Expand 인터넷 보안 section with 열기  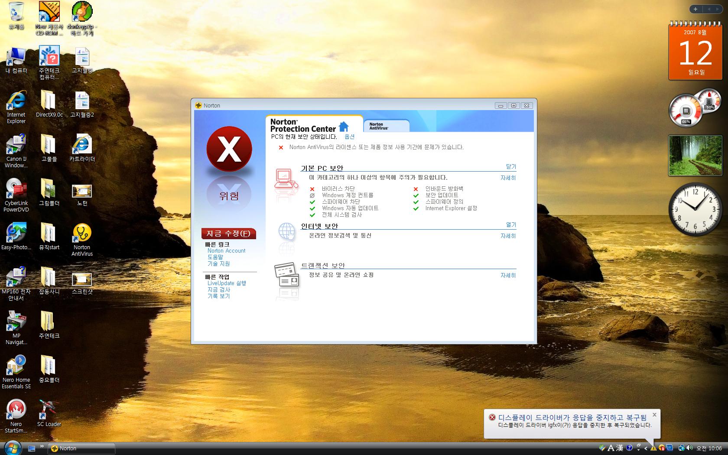click(511, 224)
